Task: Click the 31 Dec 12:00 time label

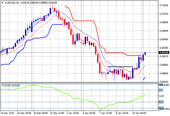Action: click(x=57, y=113)
